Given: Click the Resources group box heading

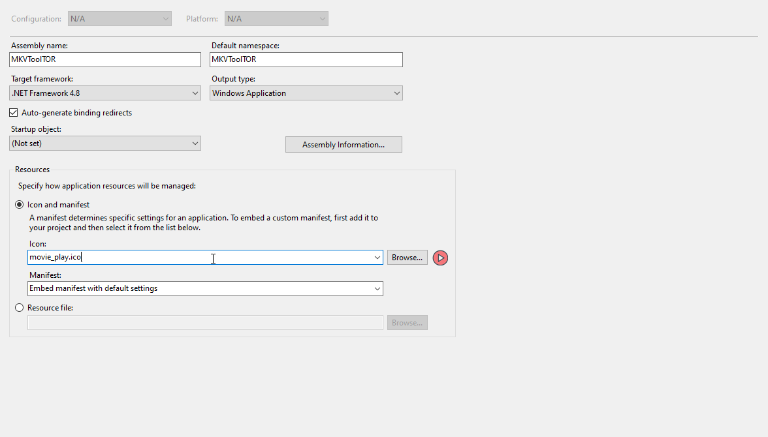Looking at the screenshot, I should (x=32, y=170).
